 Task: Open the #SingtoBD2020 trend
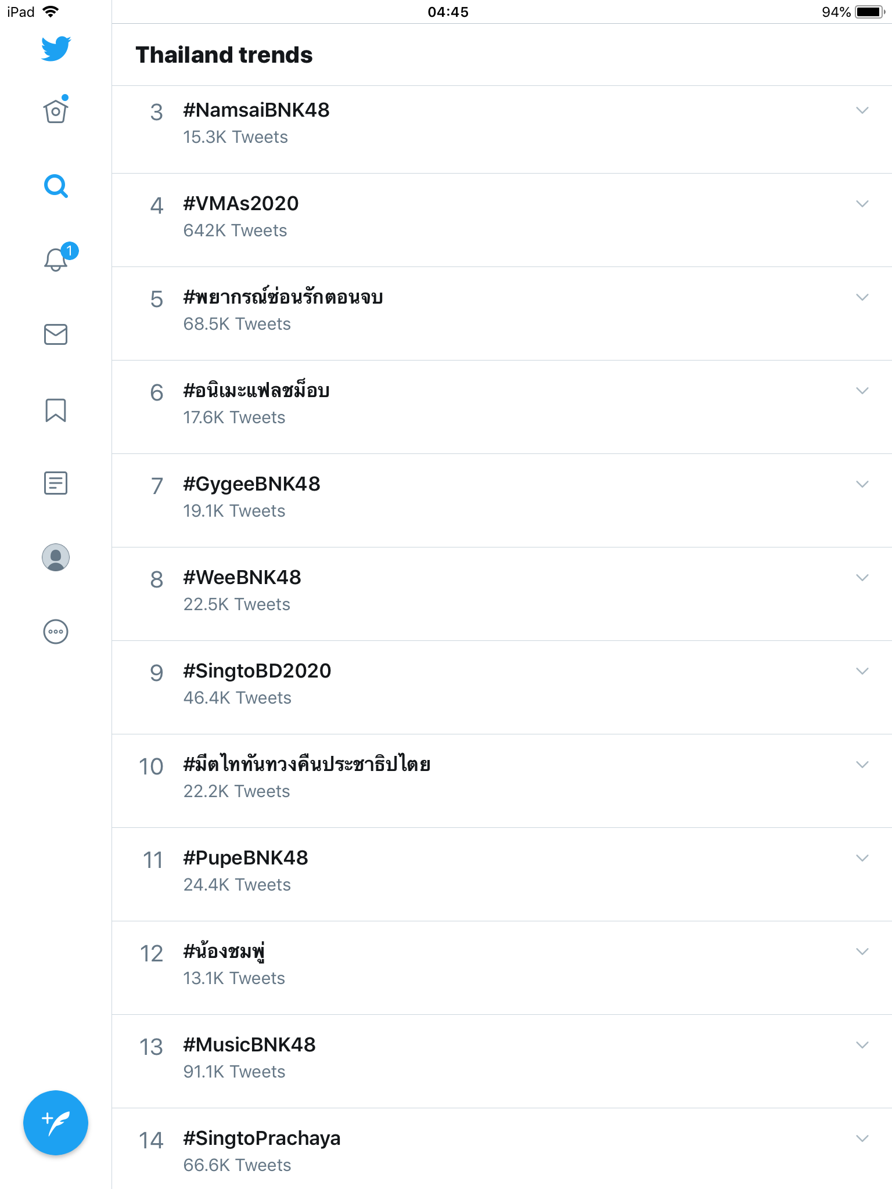[257, 671]
